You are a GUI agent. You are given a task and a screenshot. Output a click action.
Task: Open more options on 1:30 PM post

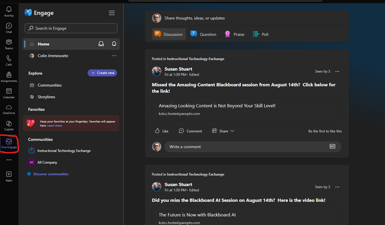(337, 187)
